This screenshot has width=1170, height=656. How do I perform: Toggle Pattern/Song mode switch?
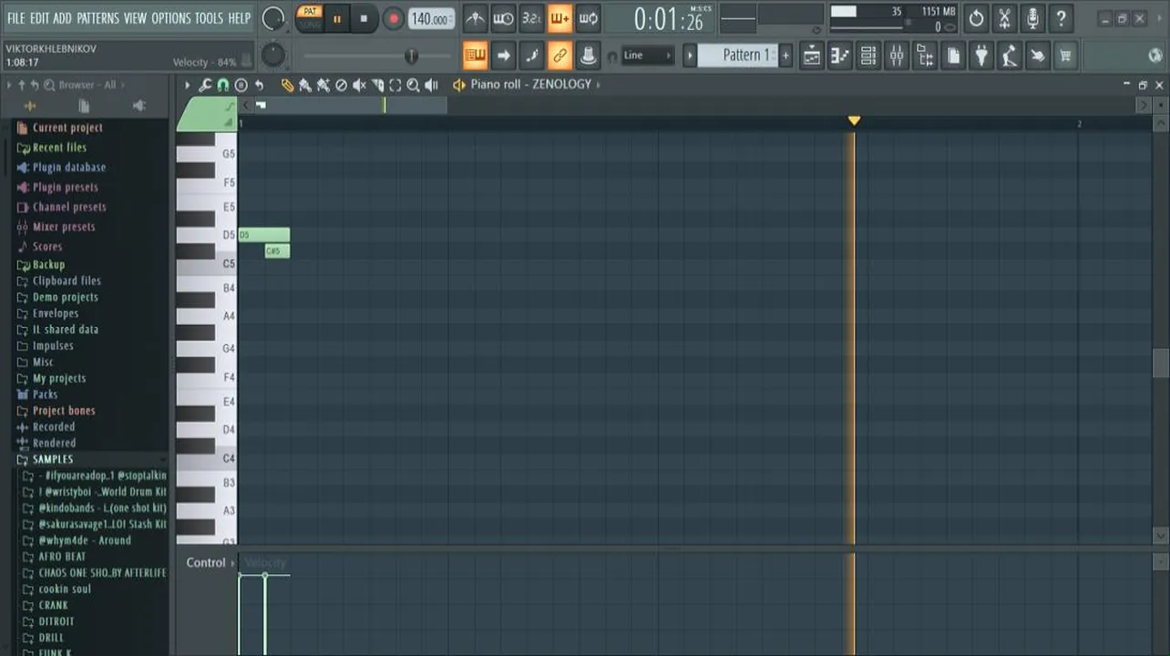point(311,17)
